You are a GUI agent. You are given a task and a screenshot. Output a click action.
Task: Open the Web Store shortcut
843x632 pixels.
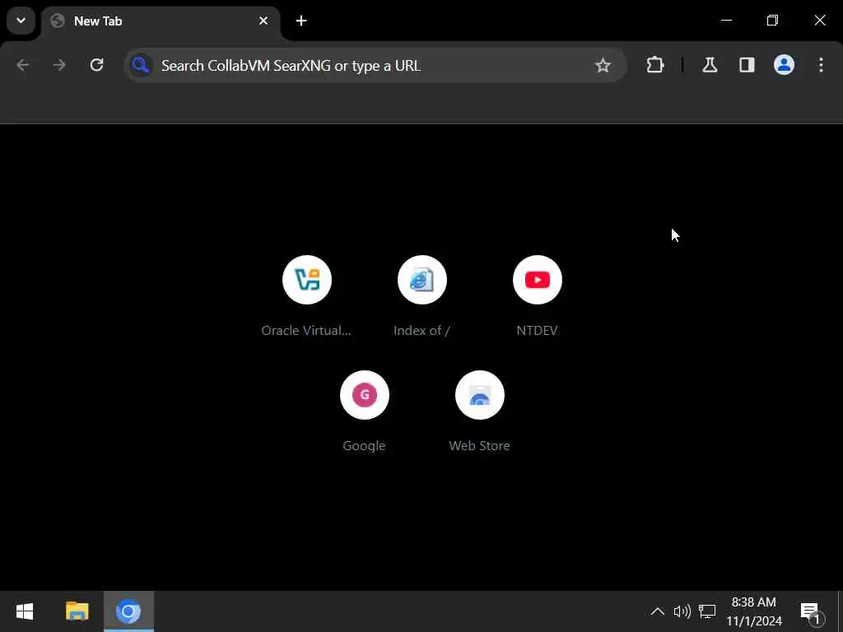point(480,411)
